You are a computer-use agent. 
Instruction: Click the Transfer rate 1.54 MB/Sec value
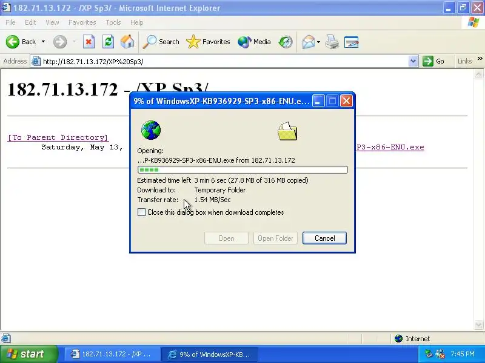coord(213,200)
